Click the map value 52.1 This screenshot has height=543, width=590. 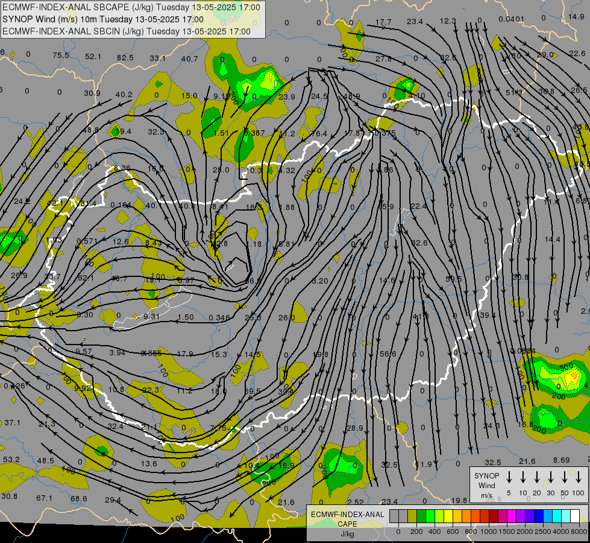pyautogui.click(x=93, y=57)
